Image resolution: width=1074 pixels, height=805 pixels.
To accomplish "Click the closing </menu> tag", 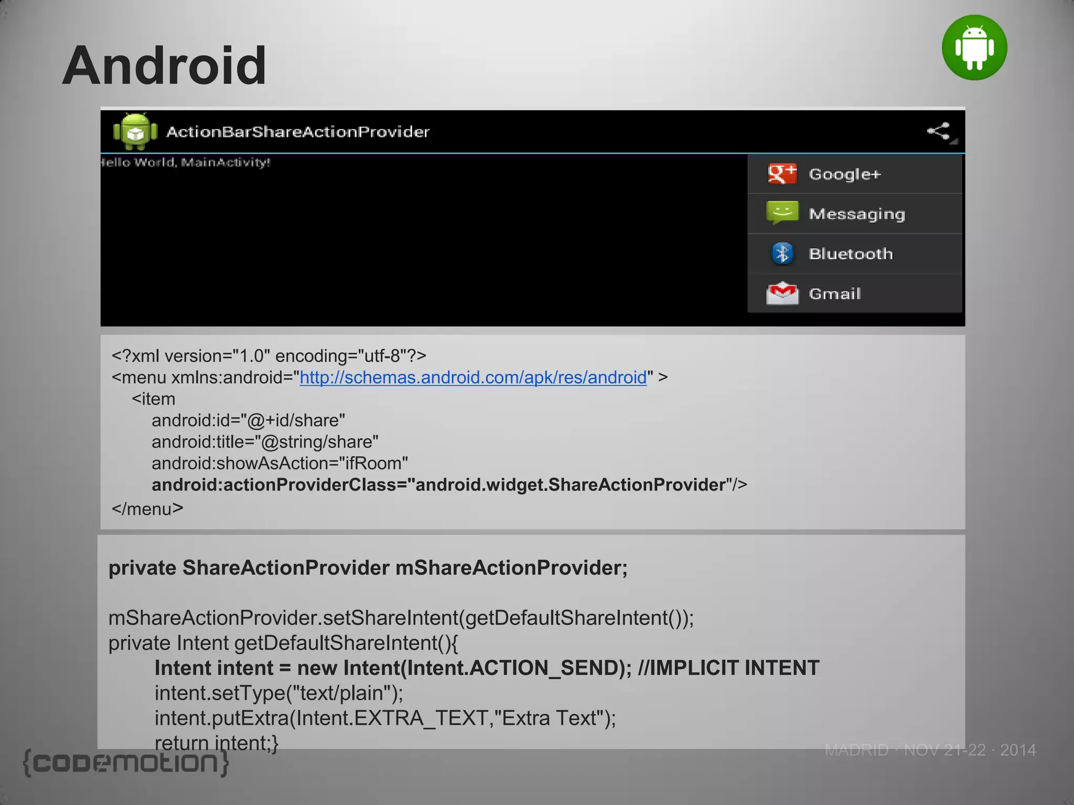I will (x=147, y=508).
